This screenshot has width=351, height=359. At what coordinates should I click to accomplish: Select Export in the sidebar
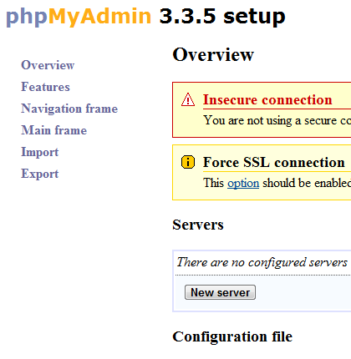click(40, 174)
